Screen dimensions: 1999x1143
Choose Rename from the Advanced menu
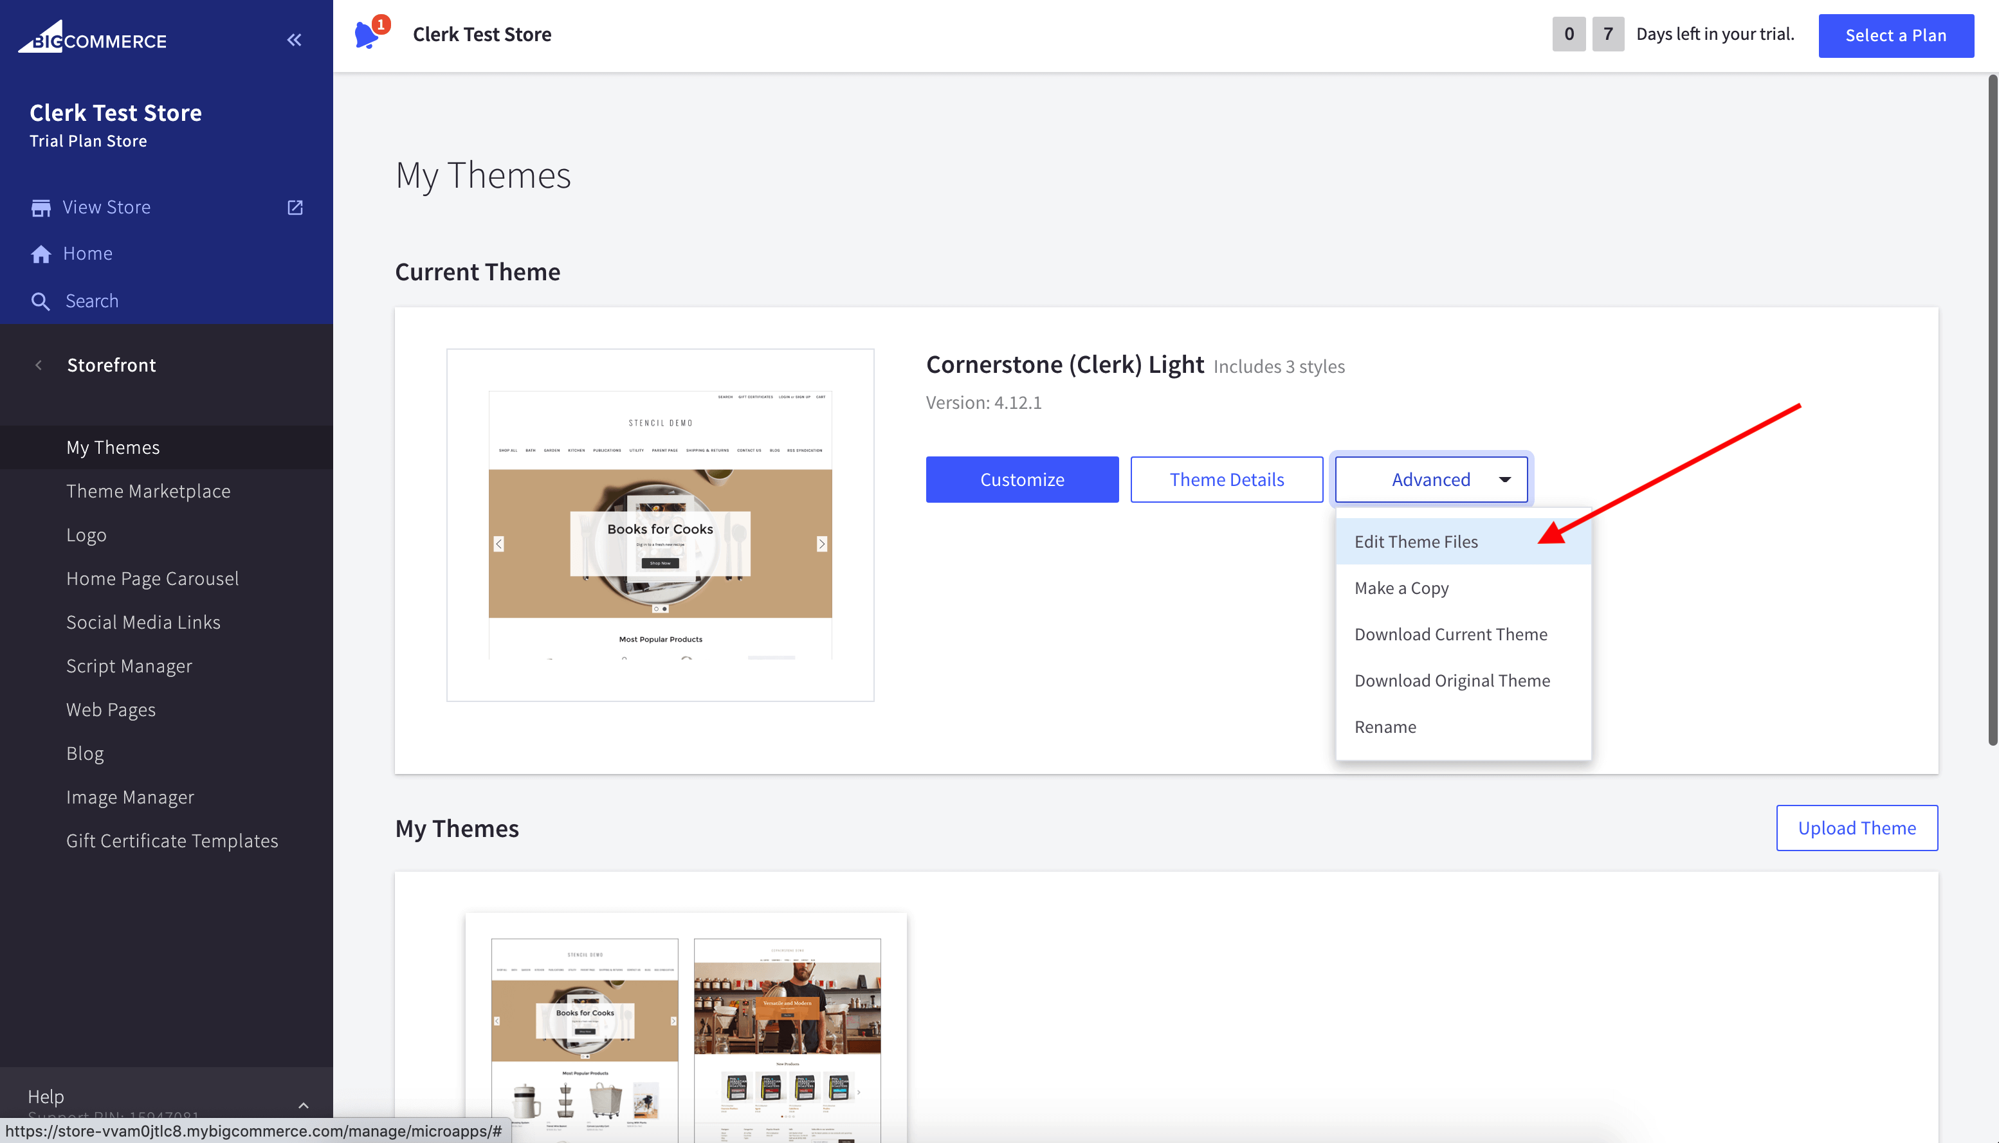point(1385,727)
